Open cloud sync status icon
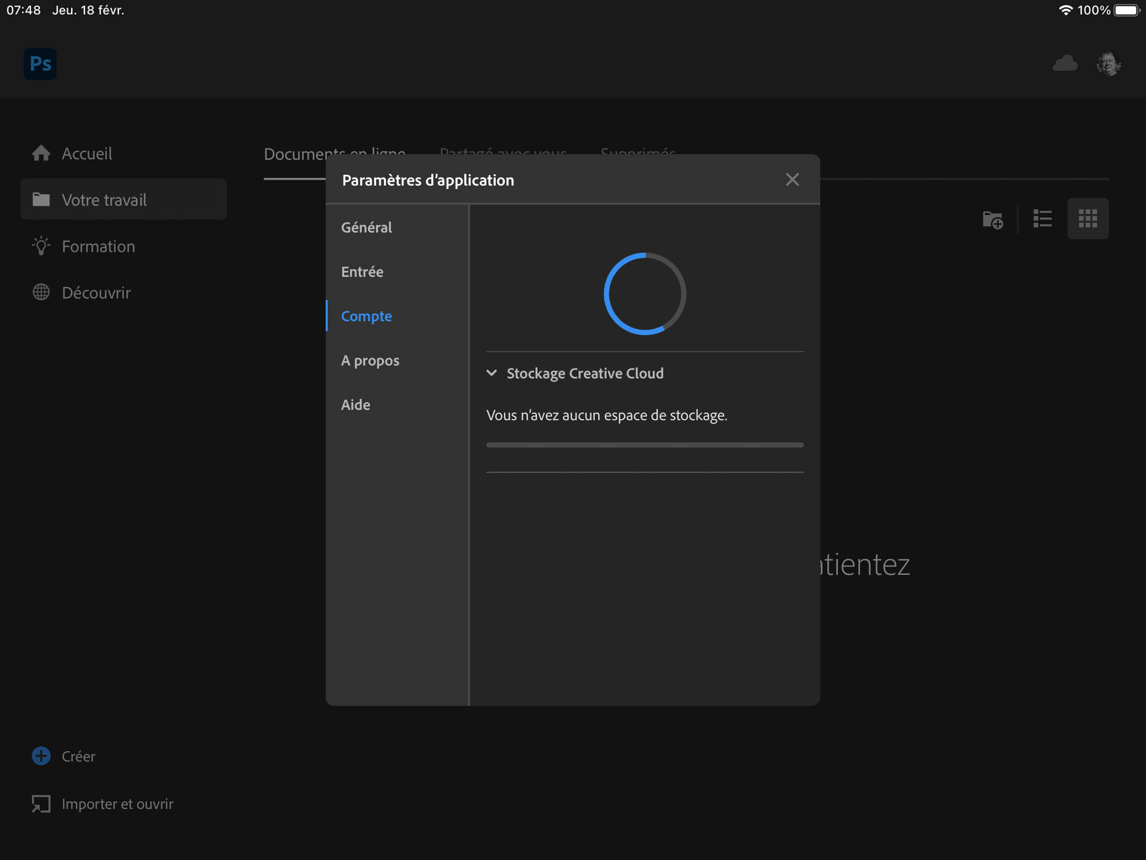Screen dimensions: 1146x860 coord(1064,63)
